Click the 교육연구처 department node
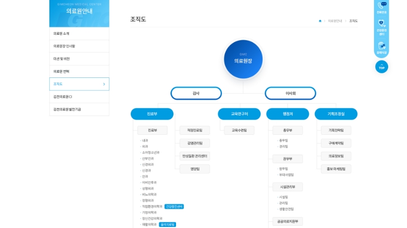Screen dimensions: 407x228 coord(239,114)
